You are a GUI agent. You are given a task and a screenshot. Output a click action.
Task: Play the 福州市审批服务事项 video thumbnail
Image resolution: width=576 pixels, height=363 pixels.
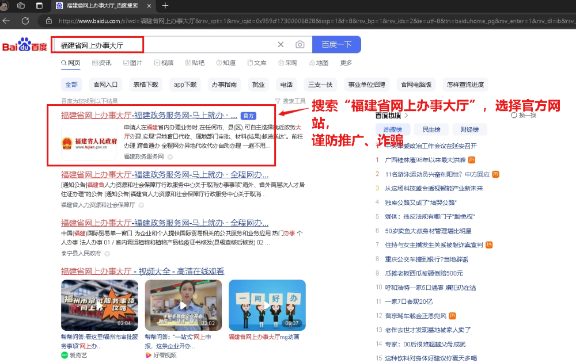click(x=100, y=306)
